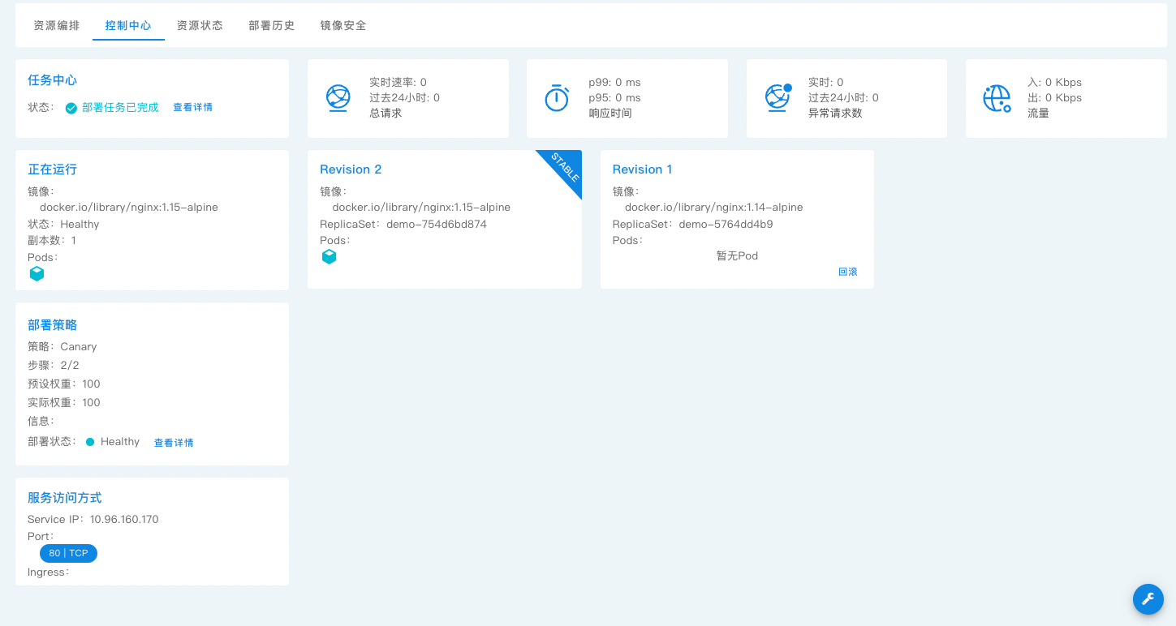1176x626 pixels.
Task: Click 回滚 to roll back Revision 1
Action: 847,272
